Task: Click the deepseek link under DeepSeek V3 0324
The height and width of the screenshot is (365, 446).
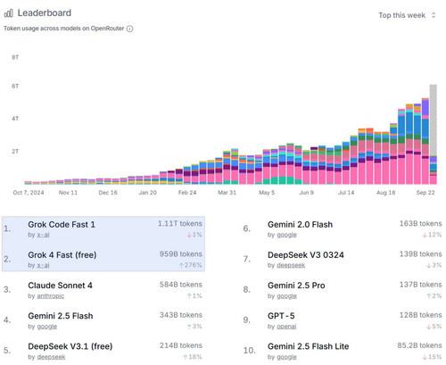Action: [291, 265]
